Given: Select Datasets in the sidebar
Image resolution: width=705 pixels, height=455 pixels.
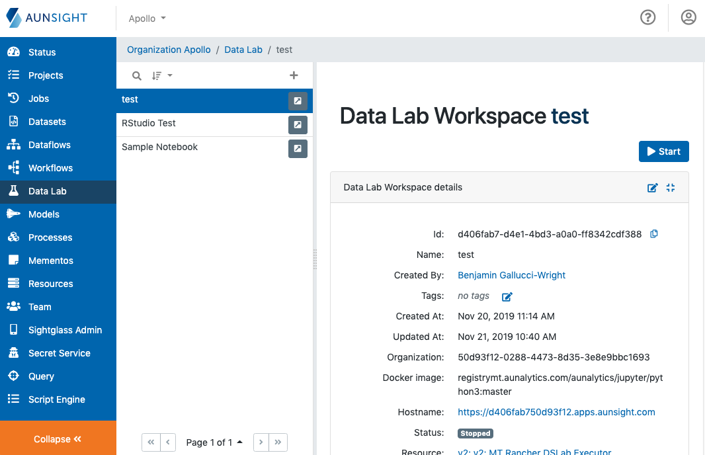Looking at the screenshot, I should point(48,122).
